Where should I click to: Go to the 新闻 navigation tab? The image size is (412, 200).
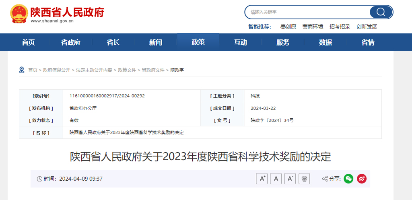click(x=156, y=42)
